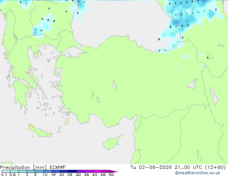Click the legend tick label 20

(x=61, y=175)
